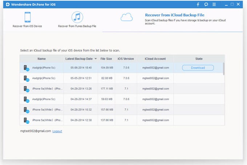Toggle sort arrow on Latest Backup Date
The height and width of the screenshot is (165, 247).
tap(96, 59)
